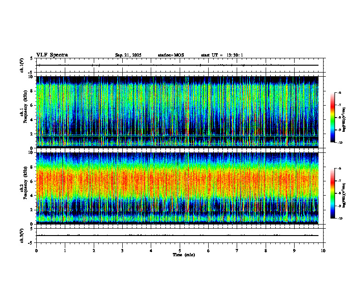Click time-axis tick label "10" at bottom right
Image resolution: width=364 pixels, height=281 pixels.
pos(323,251)
